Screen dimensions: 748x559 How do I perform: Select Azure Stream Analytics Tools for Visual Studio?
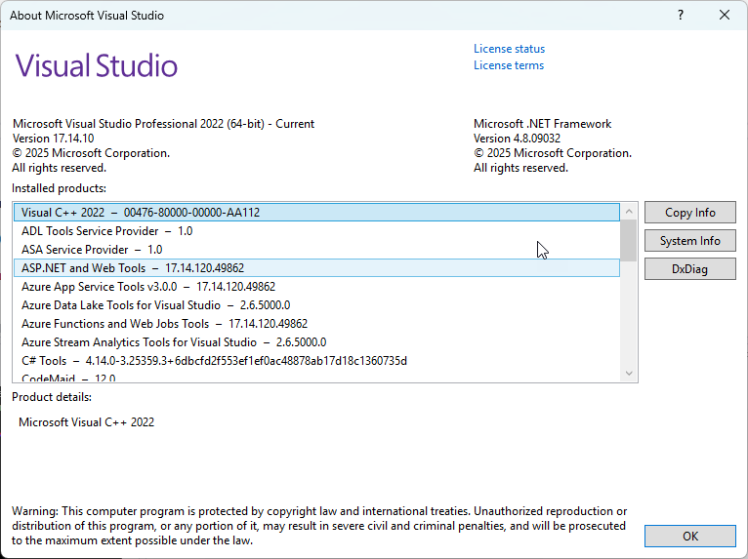tap(316, 342)
